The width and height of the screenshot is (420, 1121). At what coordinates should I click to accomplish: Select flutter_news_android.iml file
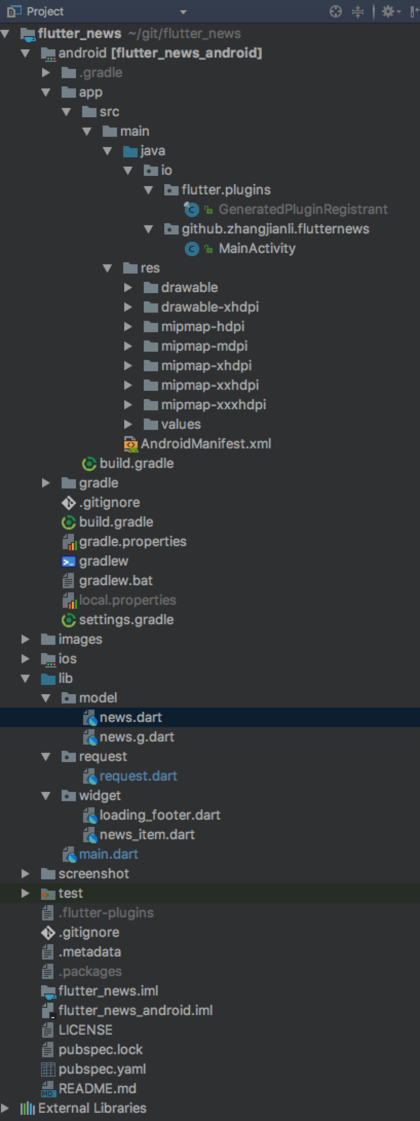pos(136,1010)
